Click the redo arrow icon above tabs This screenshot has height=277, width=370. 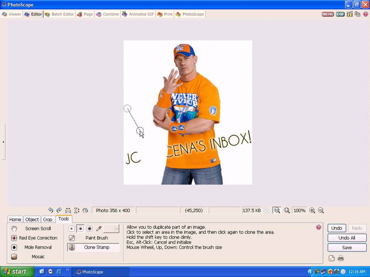tap(59, 210)
